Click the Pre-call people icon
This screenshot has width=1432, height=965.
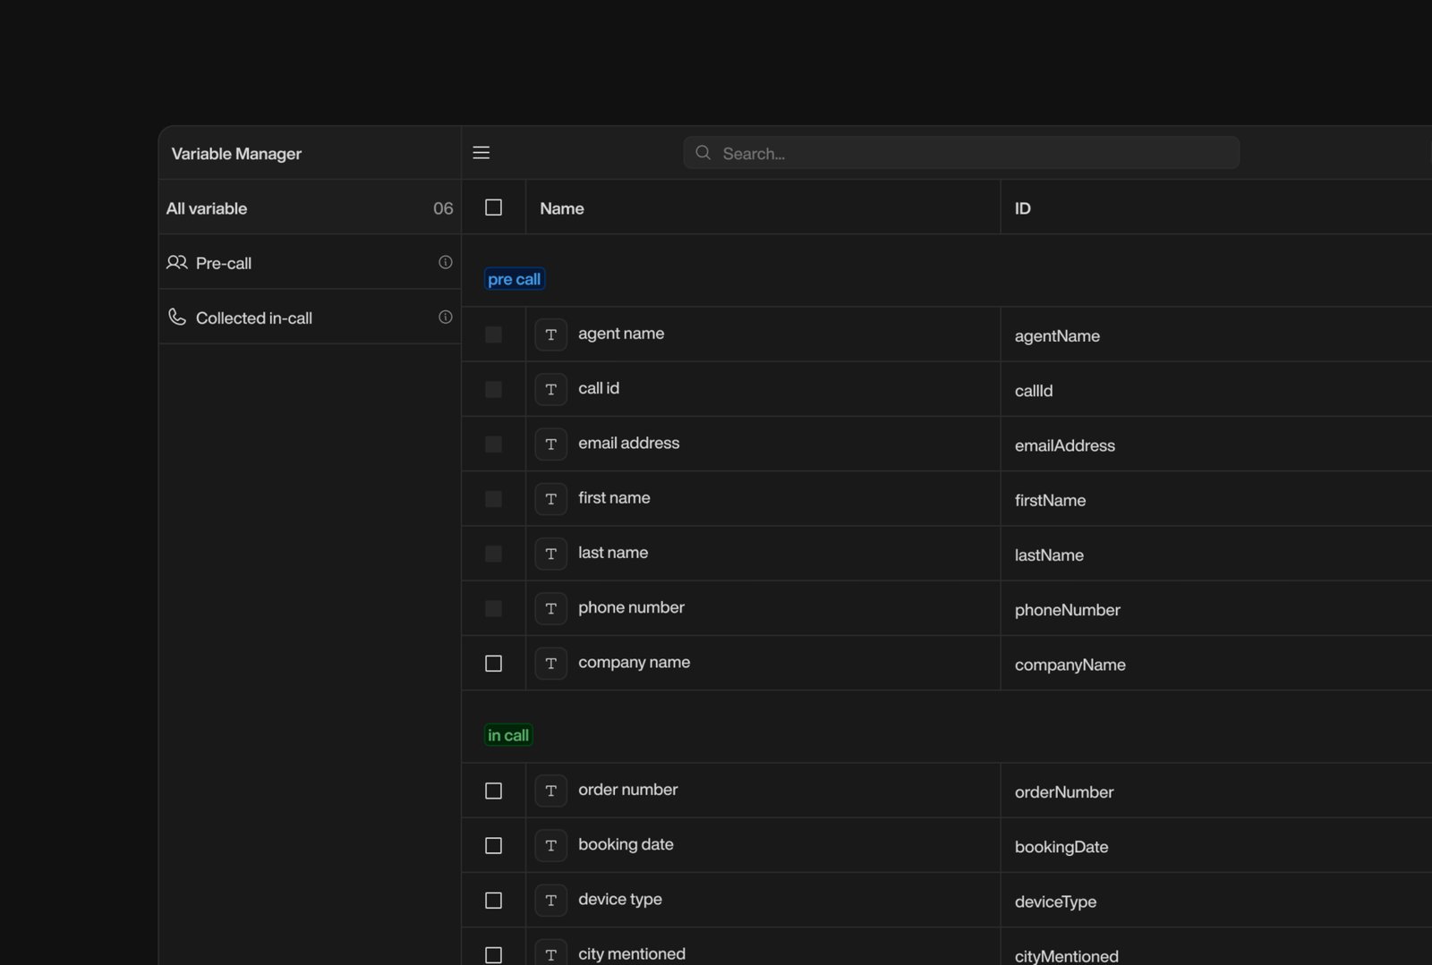tap(177, 262)
